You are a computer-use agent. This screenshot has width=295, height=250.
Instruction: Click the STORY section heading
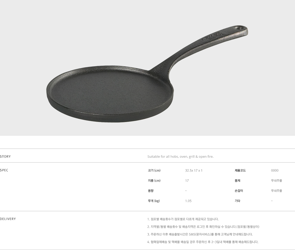[x=5, y=157]
